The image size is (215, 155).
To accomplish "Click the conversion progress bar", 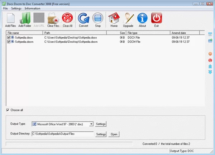I will coord(69,144).
